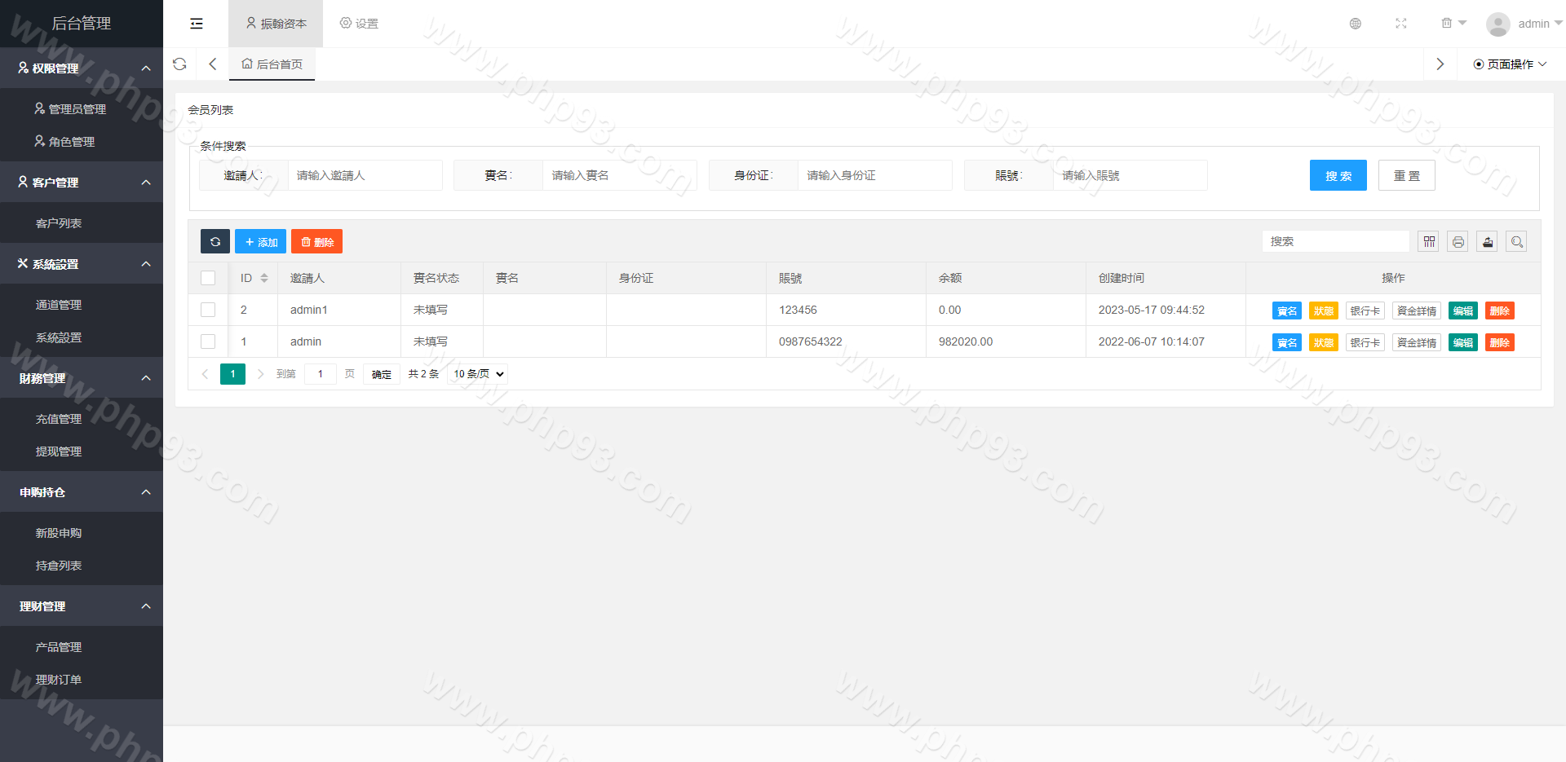Open the column filter grid icon

click(1429, 242)
